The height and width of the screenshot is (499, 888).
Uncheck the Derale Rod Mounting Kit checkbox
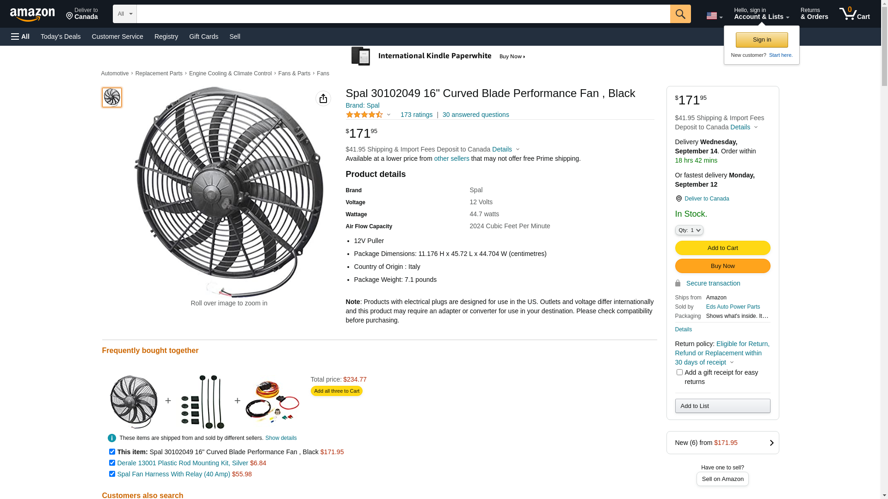112,462
